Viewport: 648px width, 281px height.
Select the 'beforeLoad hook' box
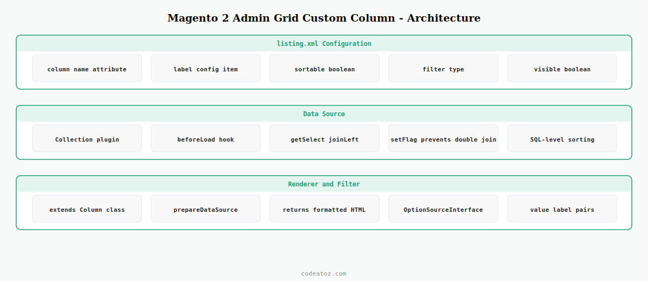tap(206, 138)
